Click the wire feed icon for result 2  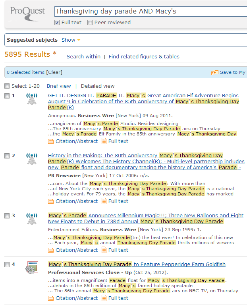pyautogui.click(x=32, y=159)
